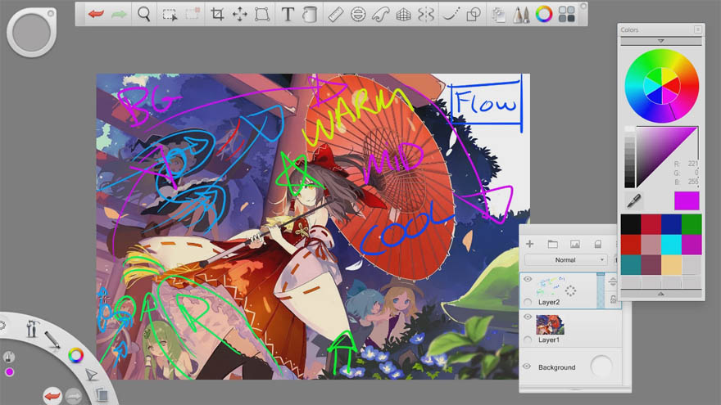The height and width of the screenshot is (405, 721).
Task: Select the green swatch
Action: click(692, 224)
